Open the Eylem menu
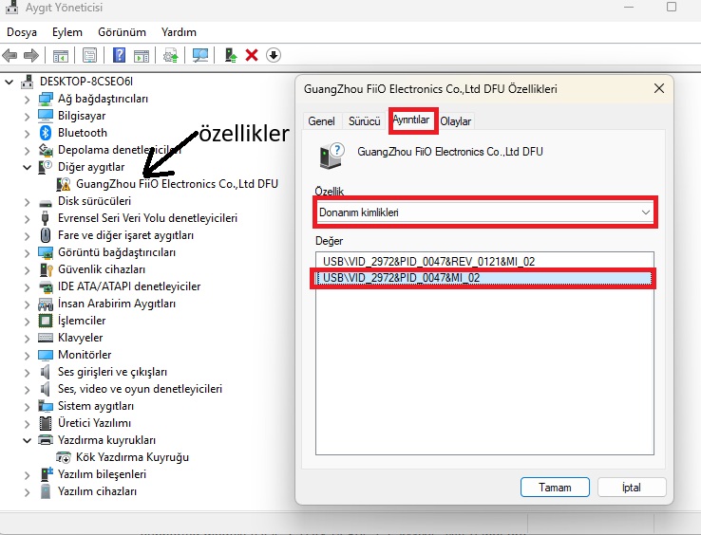This screenshot has width=701, height=535. (67, 32)
